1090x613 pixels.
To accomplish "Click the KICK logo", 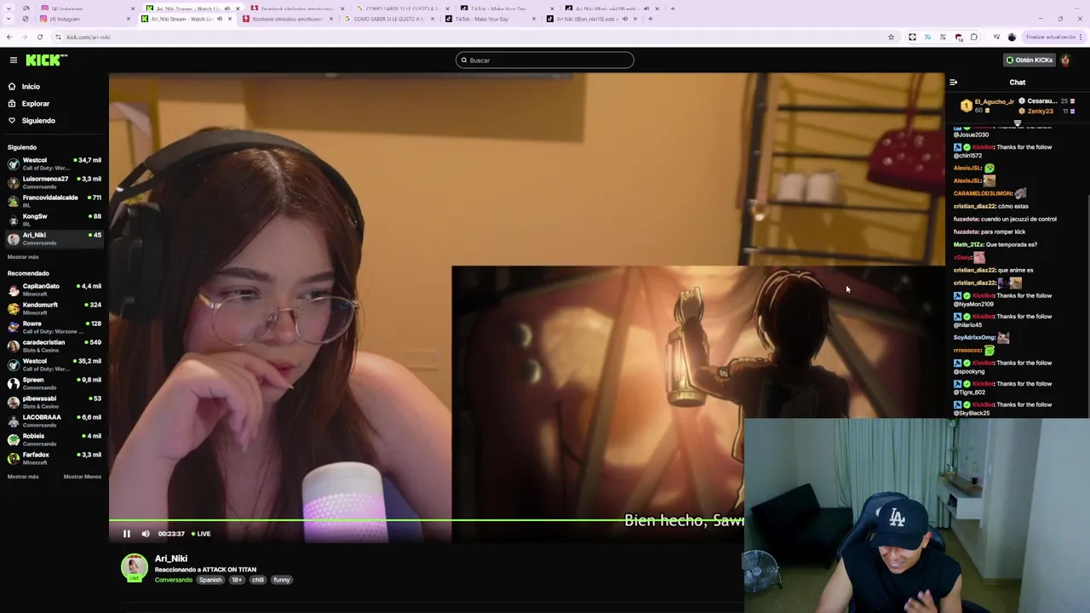I will coord(46,60).
